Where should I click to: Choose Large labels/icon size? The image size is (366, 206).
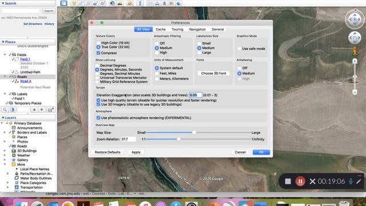(x=199, y=53)
